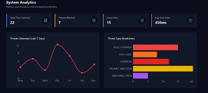Click the clock icon on Avg Scan Time card
The image size is (208, 93).
[x=190, y=20]
